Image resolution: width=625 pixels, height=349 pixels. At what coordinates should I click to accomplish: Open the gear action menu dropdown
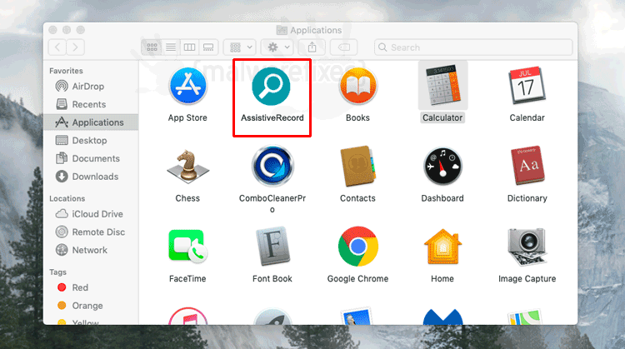(x=277, y=47)
